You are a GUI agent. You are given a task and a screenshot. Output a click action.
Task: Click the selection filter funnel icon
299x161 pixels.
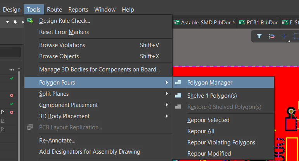259,36
